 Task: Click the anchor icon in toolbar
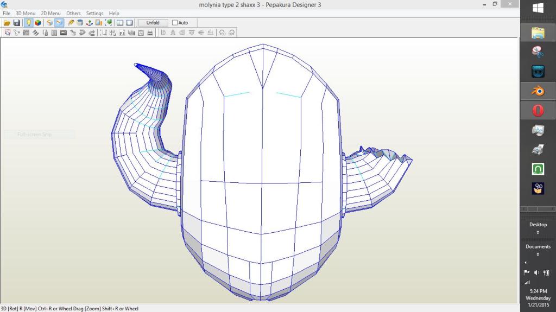(90, 23)
